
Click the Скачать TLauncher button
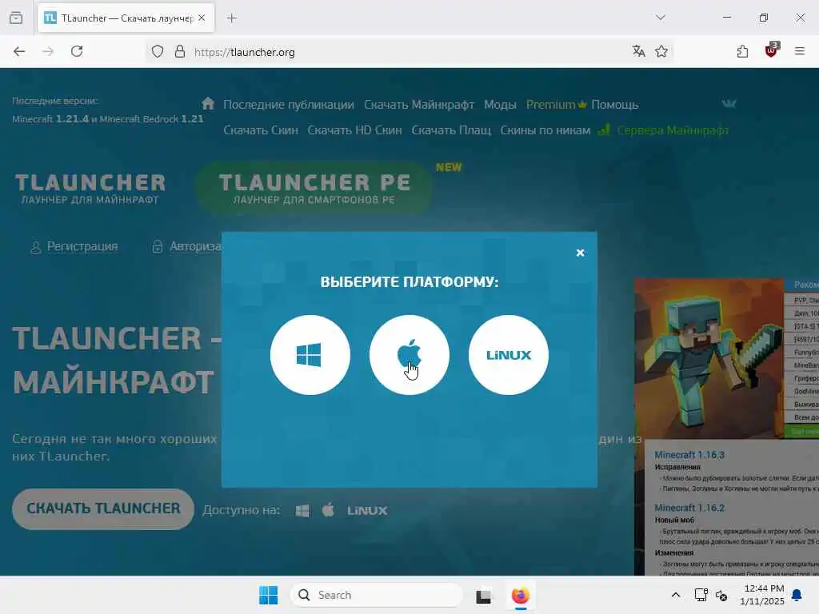pyautogui.click(x=103, y=508)
